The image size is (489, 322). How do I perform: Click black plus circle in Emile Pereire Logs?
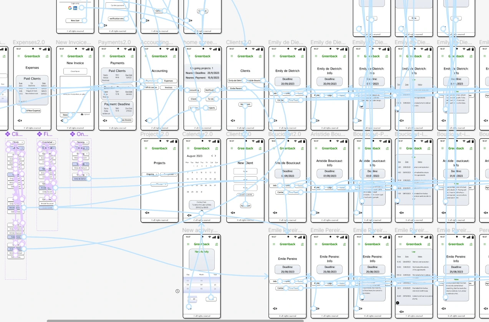click(x=398, y=303)
